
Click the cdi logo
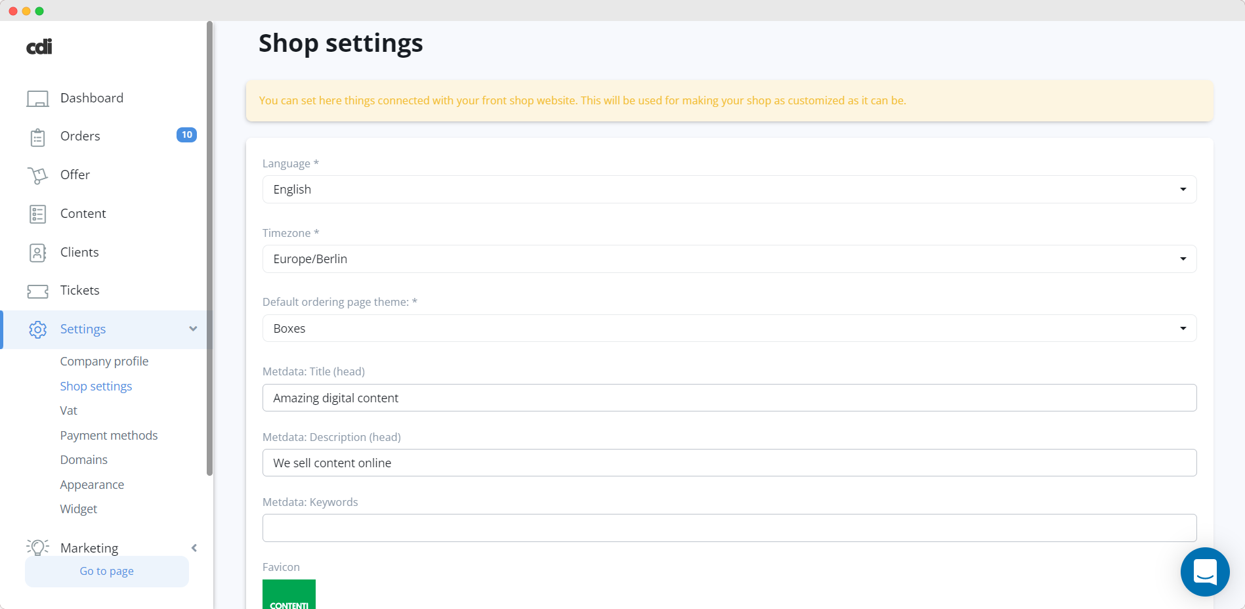point(39,47)
